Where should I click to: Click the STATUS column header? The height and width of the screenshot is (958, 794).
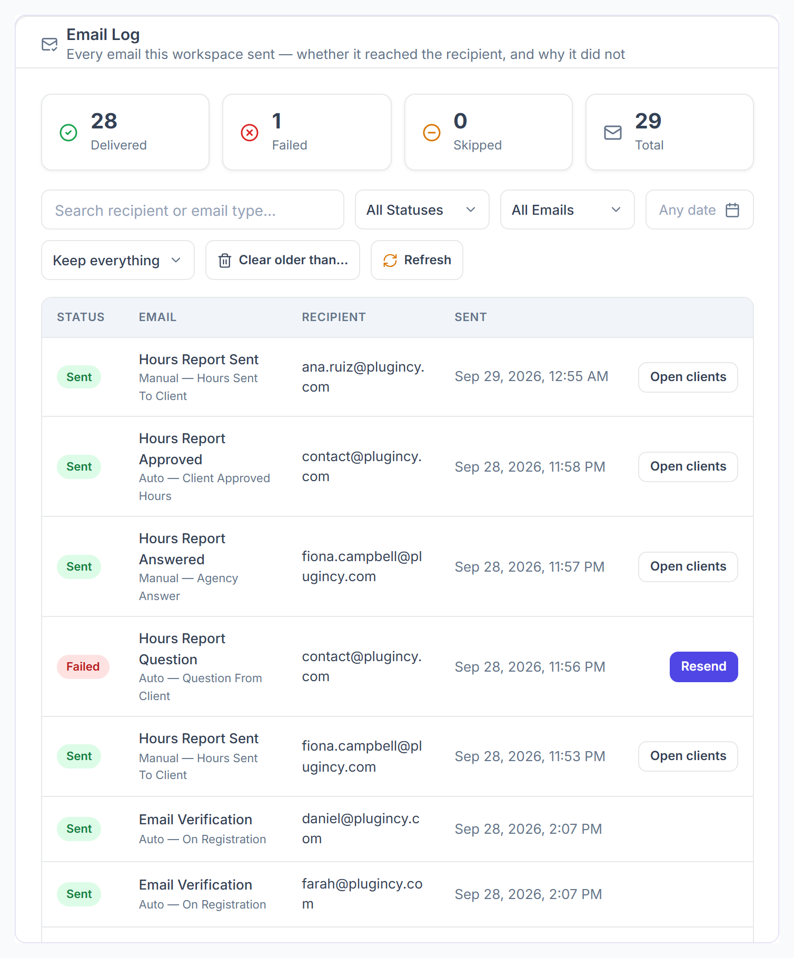[81, 317]
